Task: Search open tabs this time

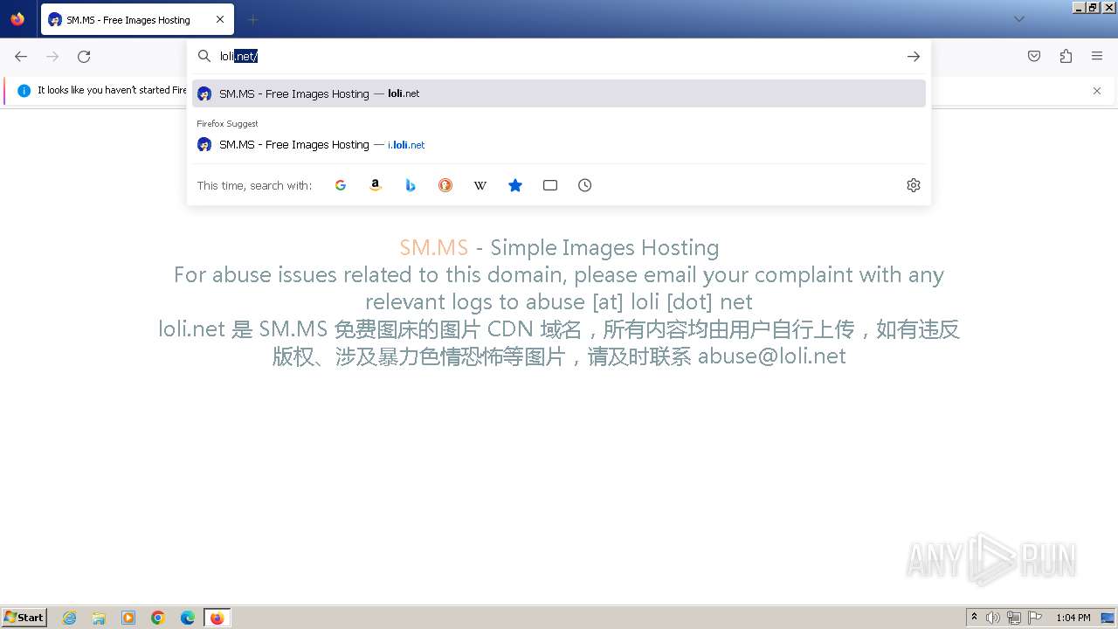Action: 550,185
